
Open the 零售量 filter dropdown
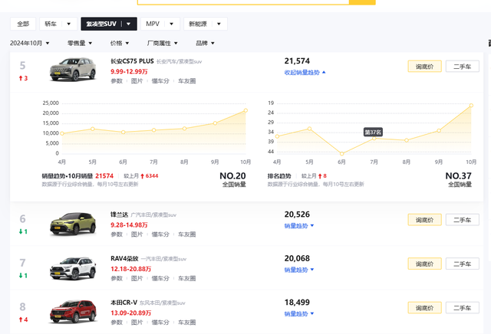tap(80, 43)
